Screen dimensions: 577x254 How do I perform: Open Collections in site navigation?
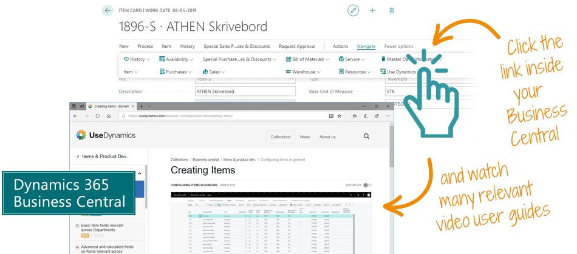[281, 136]
